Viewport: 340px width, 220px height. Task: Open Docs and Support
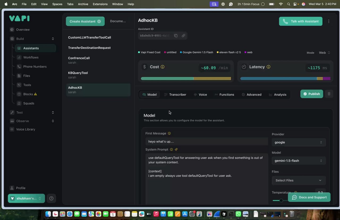tap(309, 197)
